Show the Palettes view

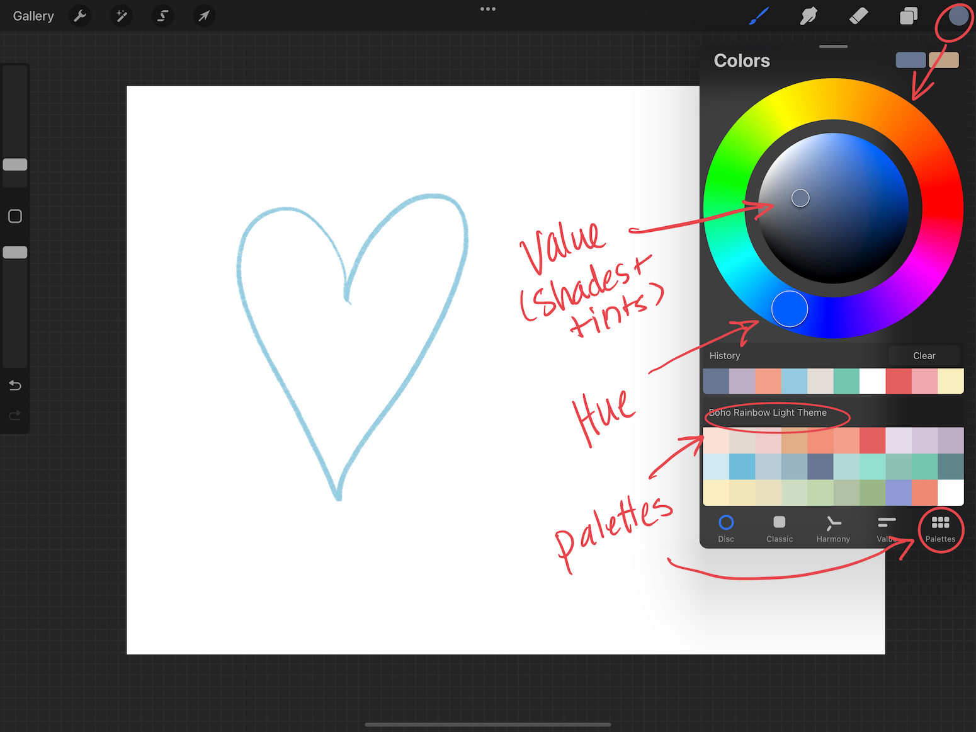click(x=940, y=529)
